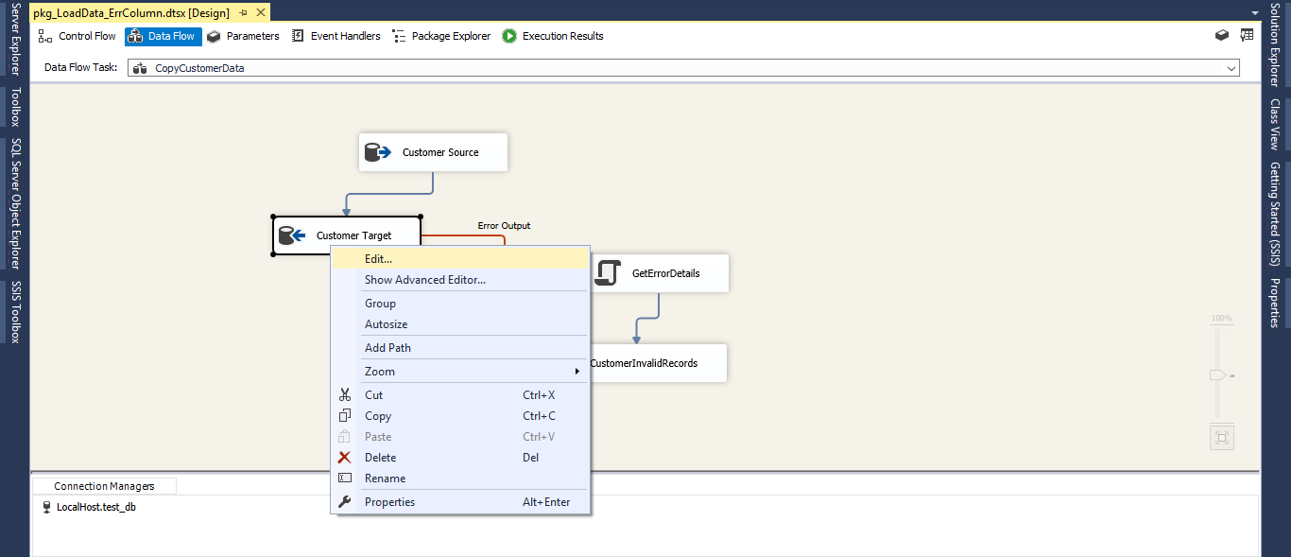
Task: Click the red Delete X icon in menu
Action: pyautogui.click(x=345, y=458)
